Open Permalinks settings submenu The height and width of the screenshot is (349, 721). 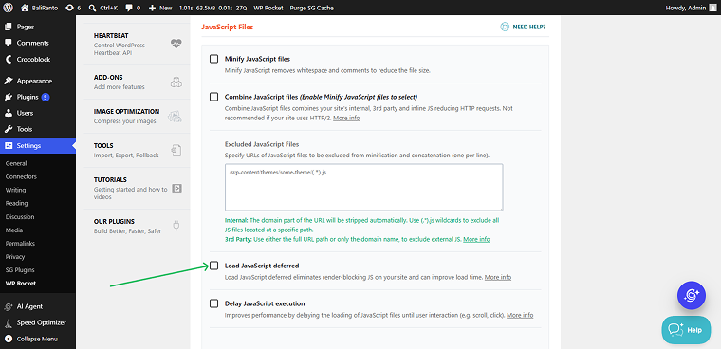20,243
